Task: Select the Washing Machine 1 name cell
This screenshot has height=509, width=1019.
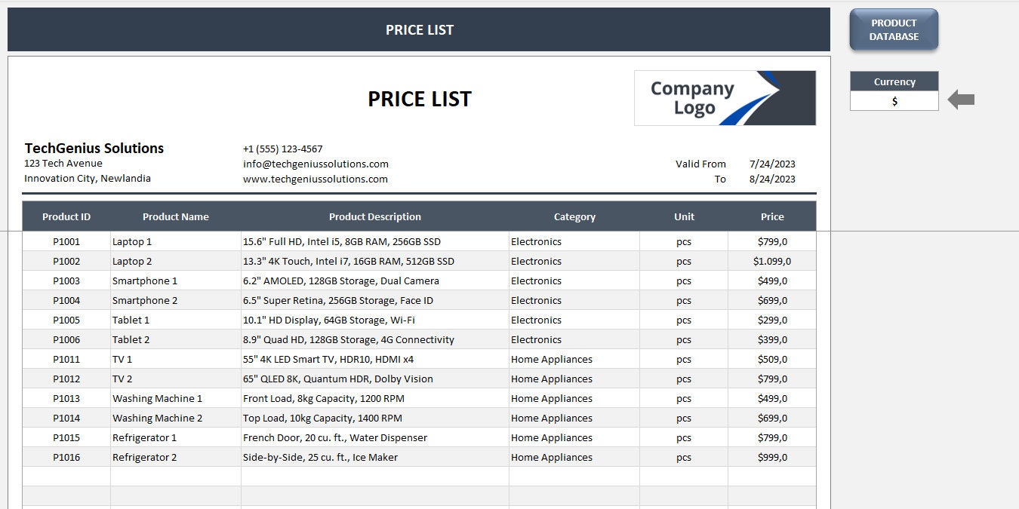Action: coord(176,398)
